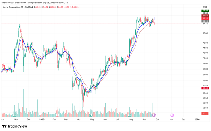This screenshot has width=211, height=131.
Task: Click the Feb label on time axis
Action: (54, 119)
